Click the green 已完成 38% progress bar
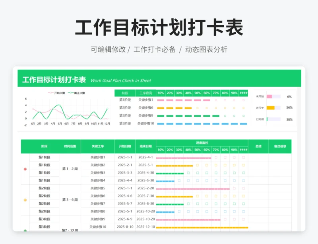This screenshot has width=318, height=244. click(267, 119)
